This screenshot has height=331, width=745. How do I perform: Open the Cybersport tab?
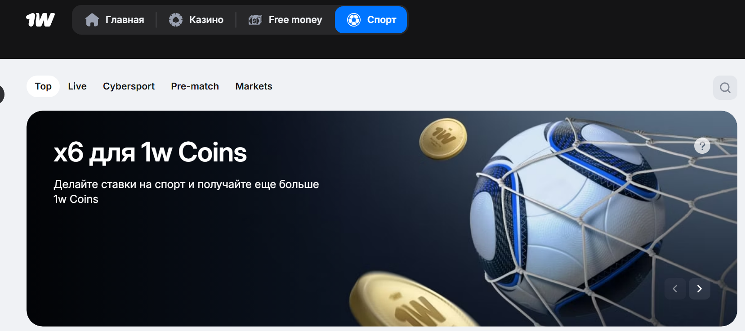pyautogui.click(x=129, y=86)
